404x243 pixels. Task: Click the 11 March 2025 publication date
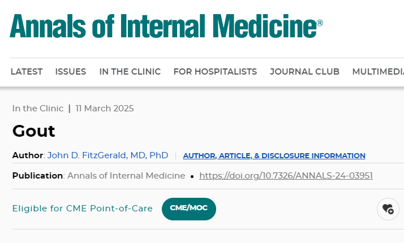[x=105, y=109]
